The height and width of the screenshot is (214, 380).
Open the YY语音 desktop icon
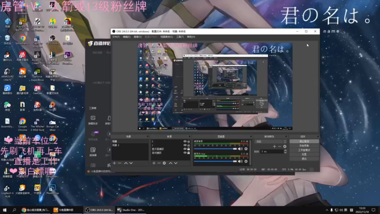point(38,189)
